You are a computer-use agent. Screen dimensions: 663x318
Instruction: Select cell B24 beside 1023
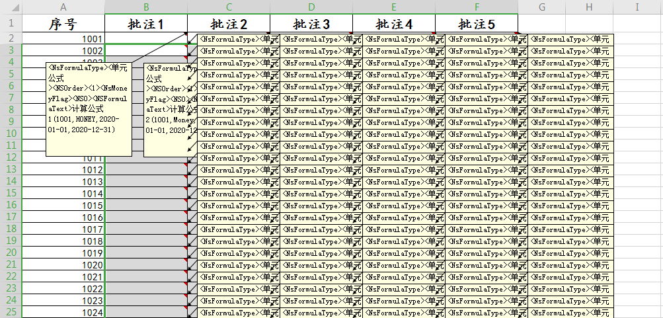(146, 301)
